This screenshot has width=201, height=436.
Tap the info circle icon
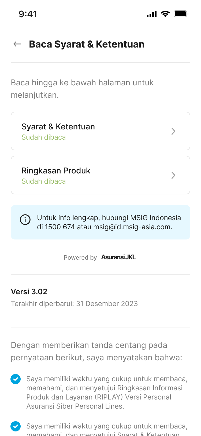tap(25, 220)
